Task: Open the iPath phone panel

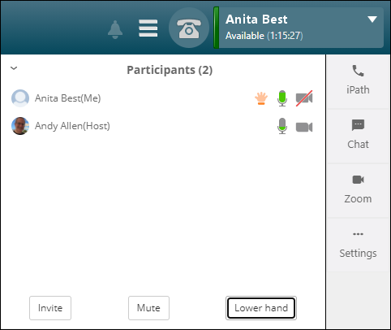Action: pos(358,80)
